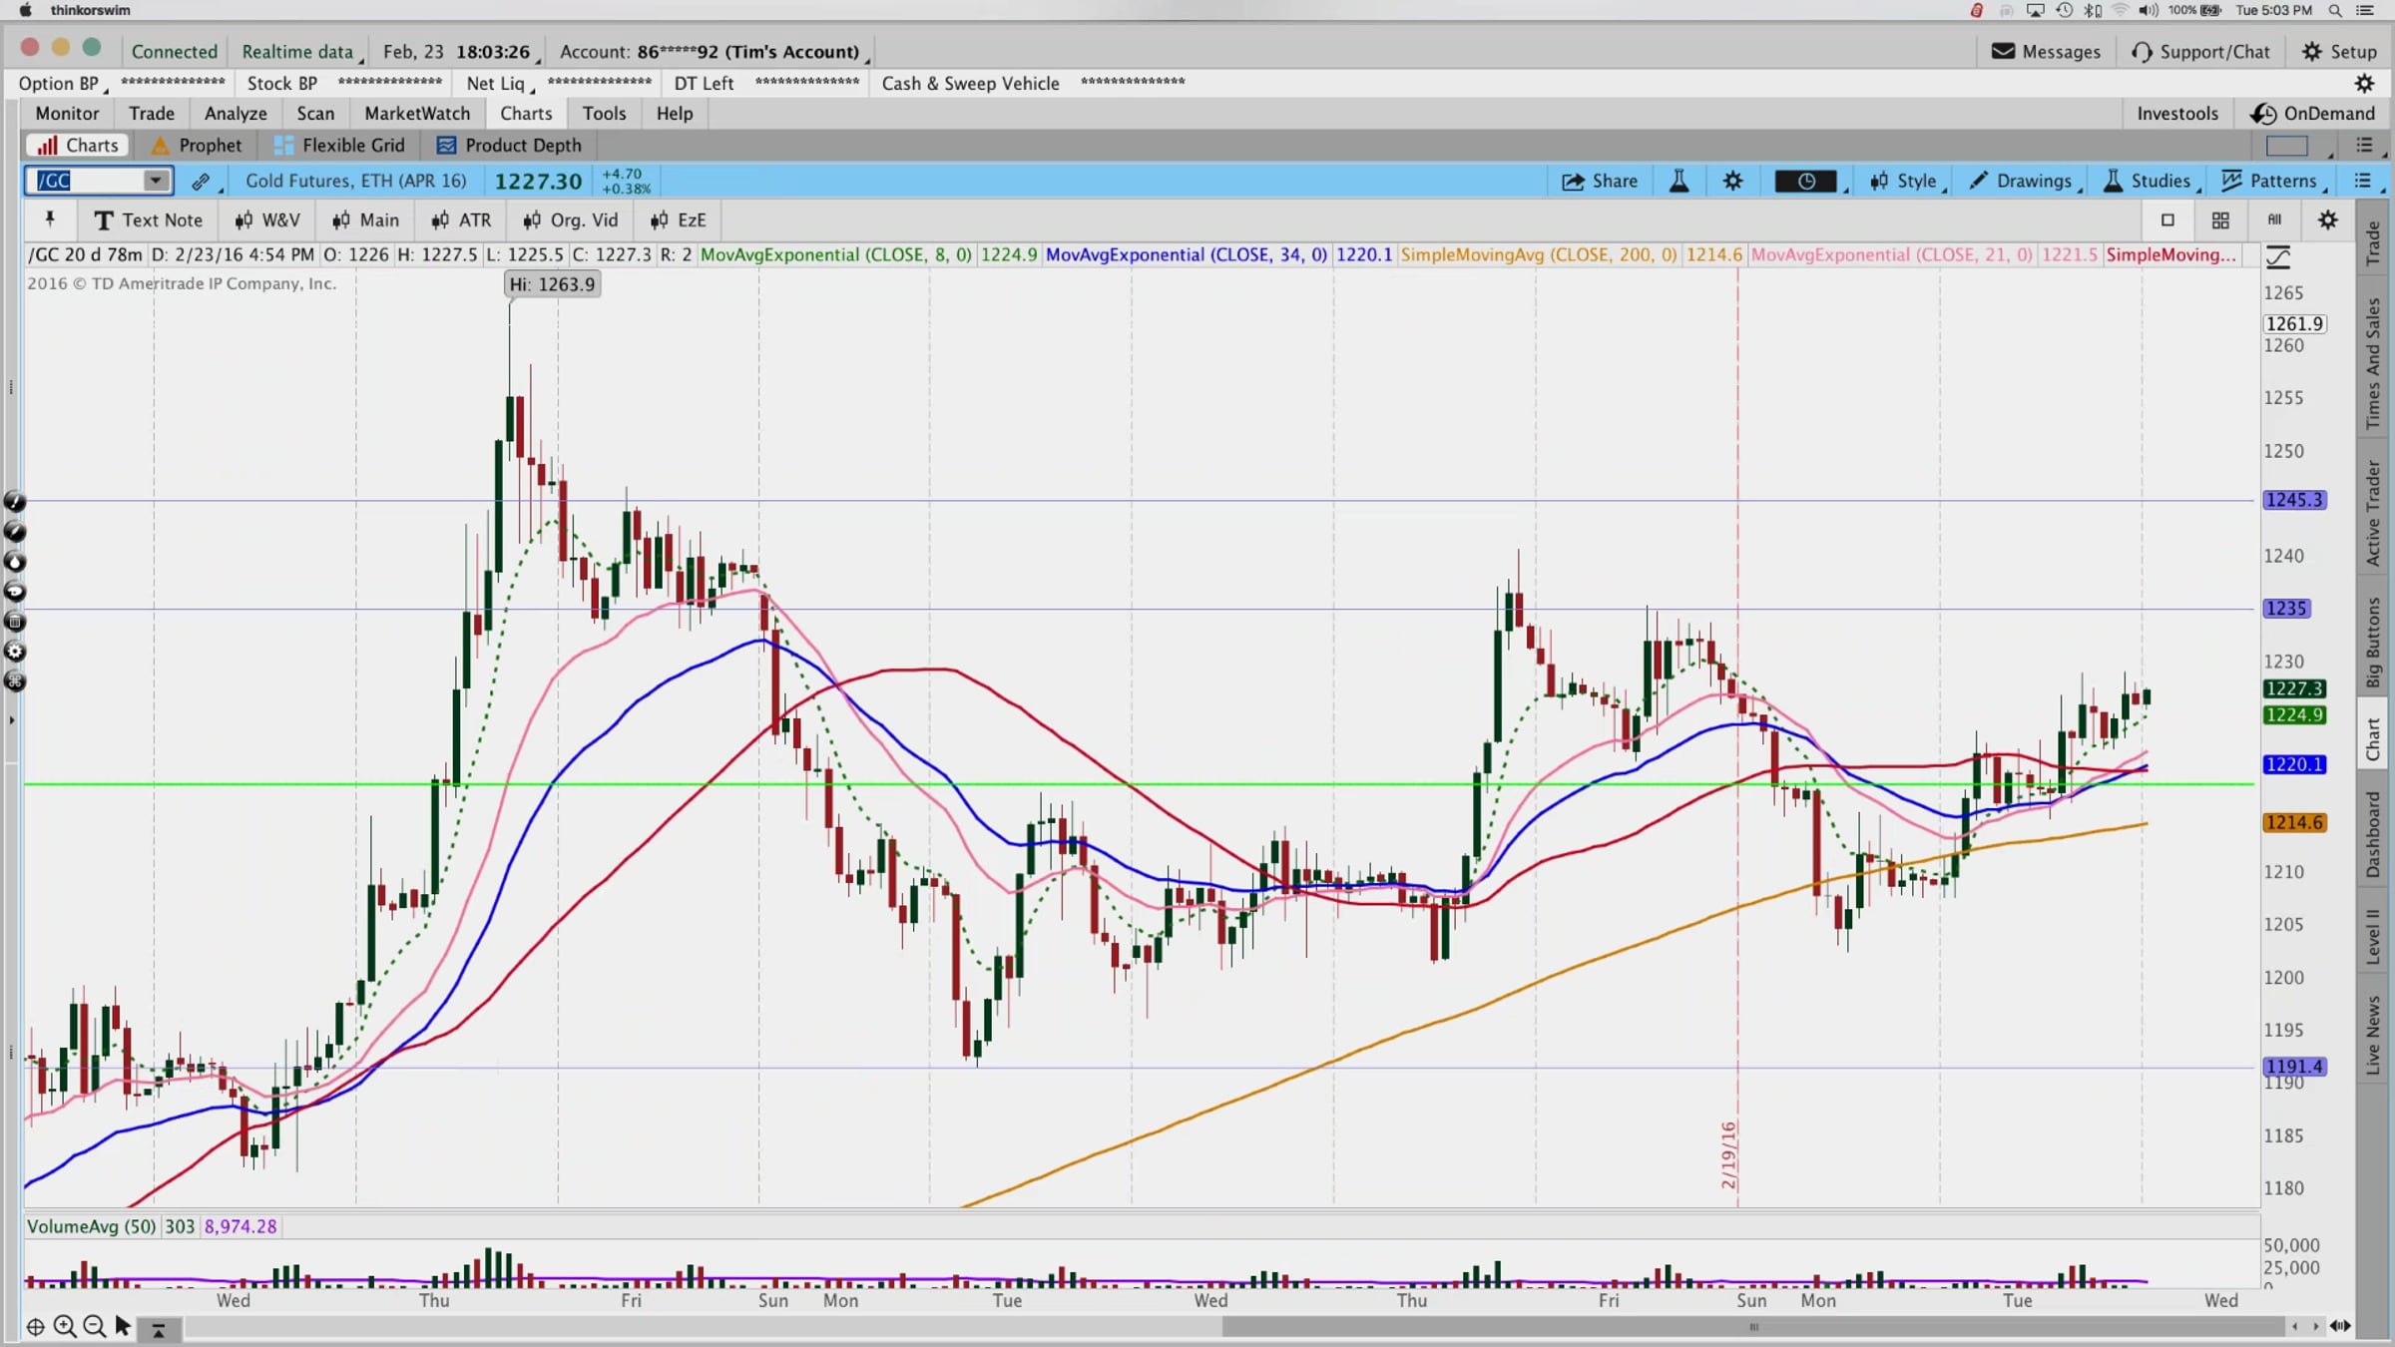
Task: Open the Messages button
Action: click(2046, 51)
